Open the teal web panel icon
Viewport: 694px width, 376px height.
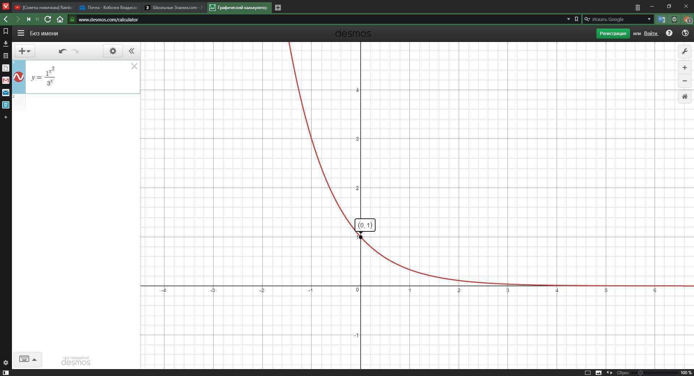[x=6, y=105]
